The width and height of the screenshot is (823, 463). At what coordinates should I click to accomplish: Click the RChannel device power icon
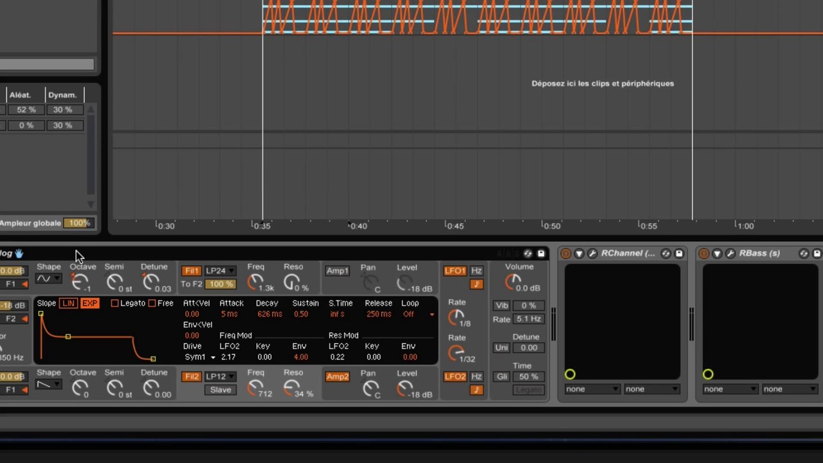click(566, 254)
